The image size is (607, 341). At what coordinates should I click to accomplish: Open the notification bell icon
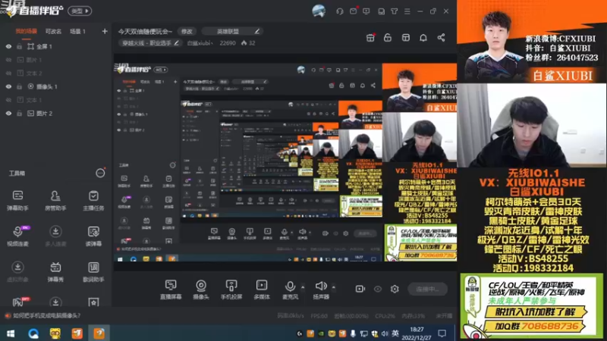click(x=423, y=37)
